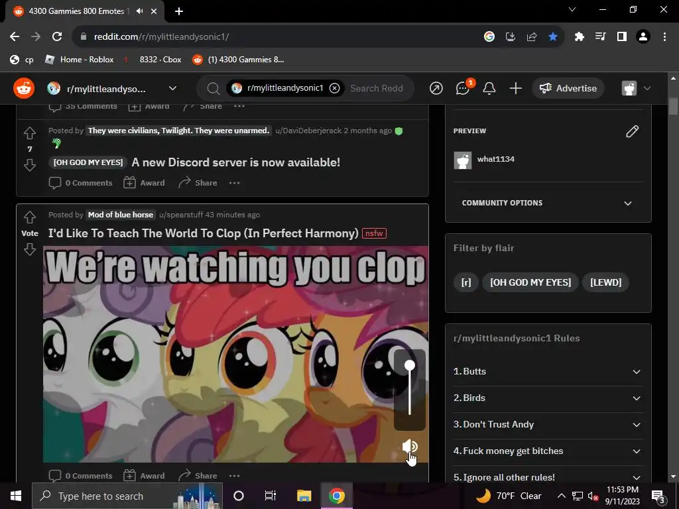Click the search magnifier icon

pyautogui.click(x=213, y=88)
